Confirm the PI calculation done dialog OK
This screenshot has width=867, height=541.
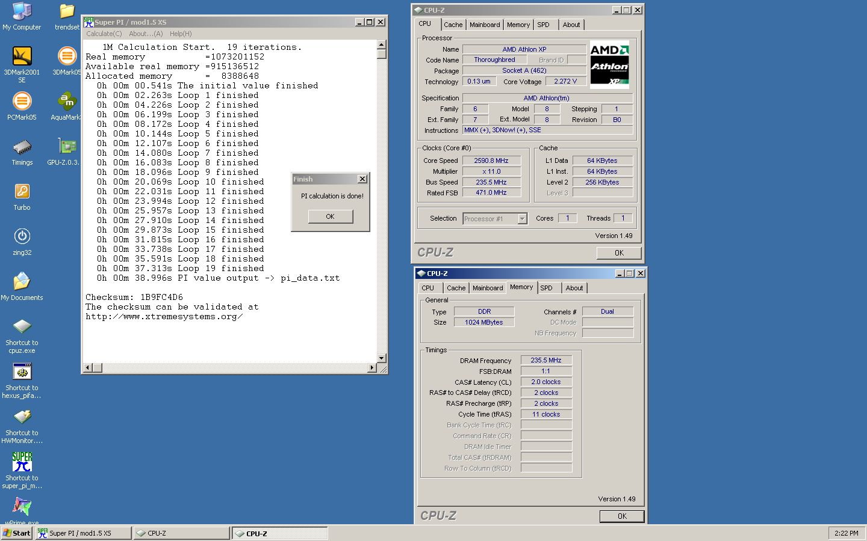(x=331, y=216)
